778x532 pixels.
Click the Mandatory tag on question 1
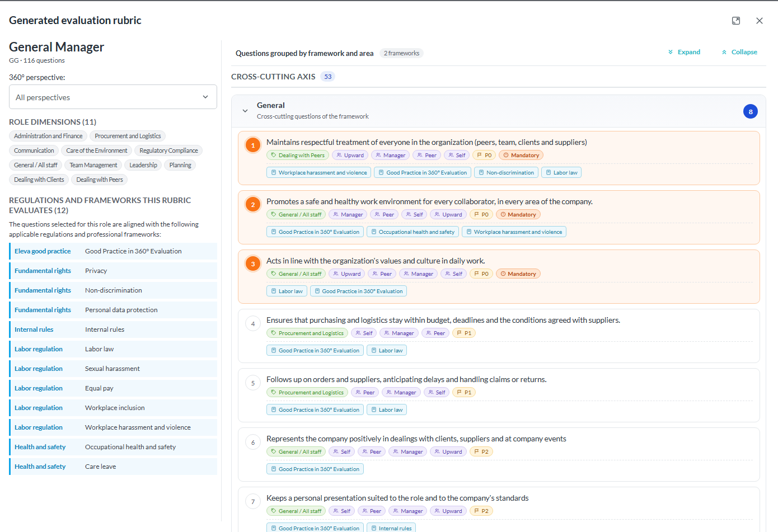coord(521,156)
